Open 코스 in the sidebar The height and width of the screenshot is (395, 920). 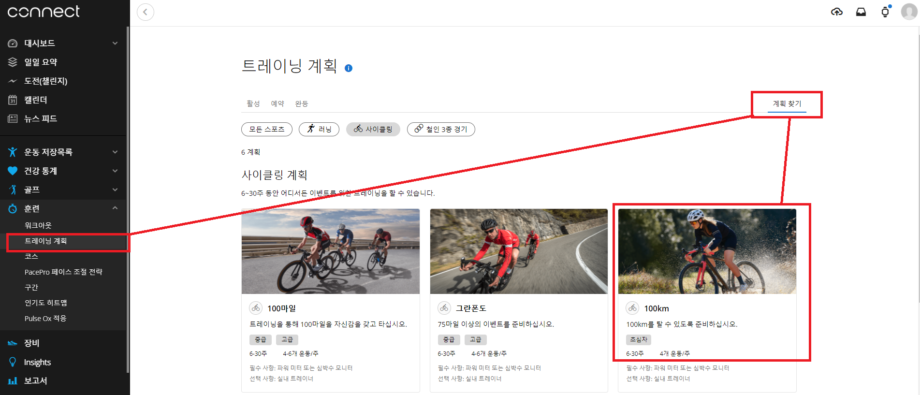click(x=31, y=256)
